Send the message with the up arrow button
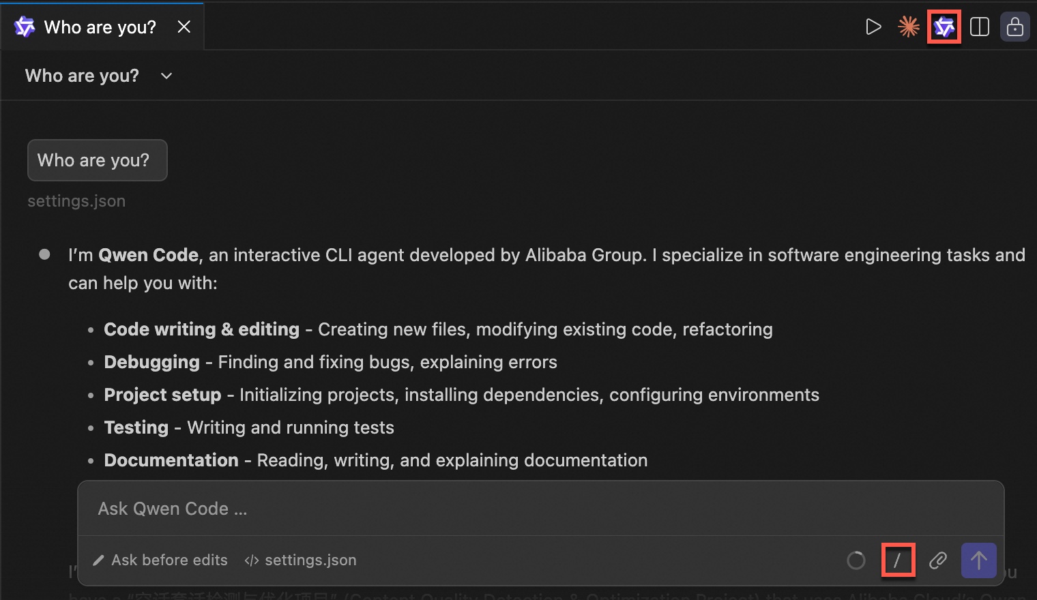The height and width of the screenshot is (600, 1037). (x=979, y=560)
